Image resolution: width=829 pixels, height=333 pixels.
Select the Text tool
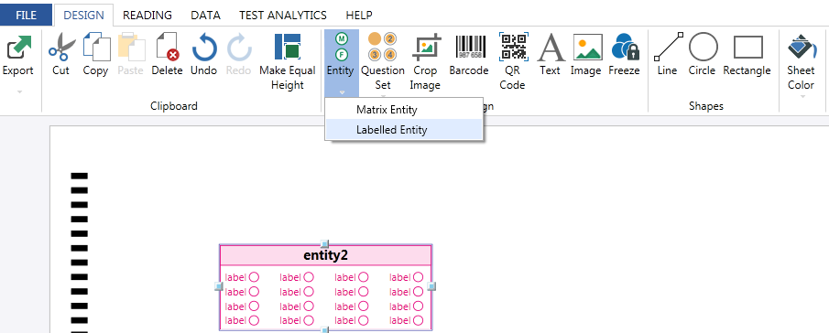550,47
